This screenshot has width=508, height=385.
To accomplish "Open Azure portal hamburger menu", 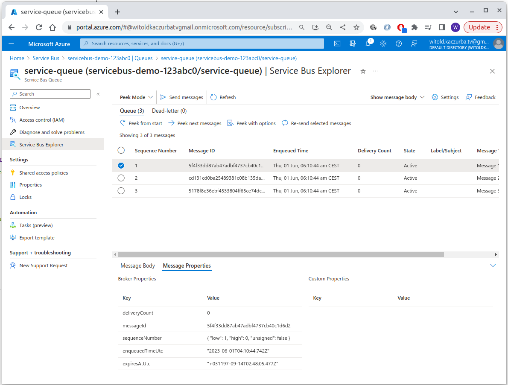I will coord(12,44).
